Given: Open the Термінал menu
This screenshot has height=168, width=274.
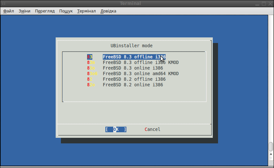Looking at the screenshot, I should (x=86, y=11).
